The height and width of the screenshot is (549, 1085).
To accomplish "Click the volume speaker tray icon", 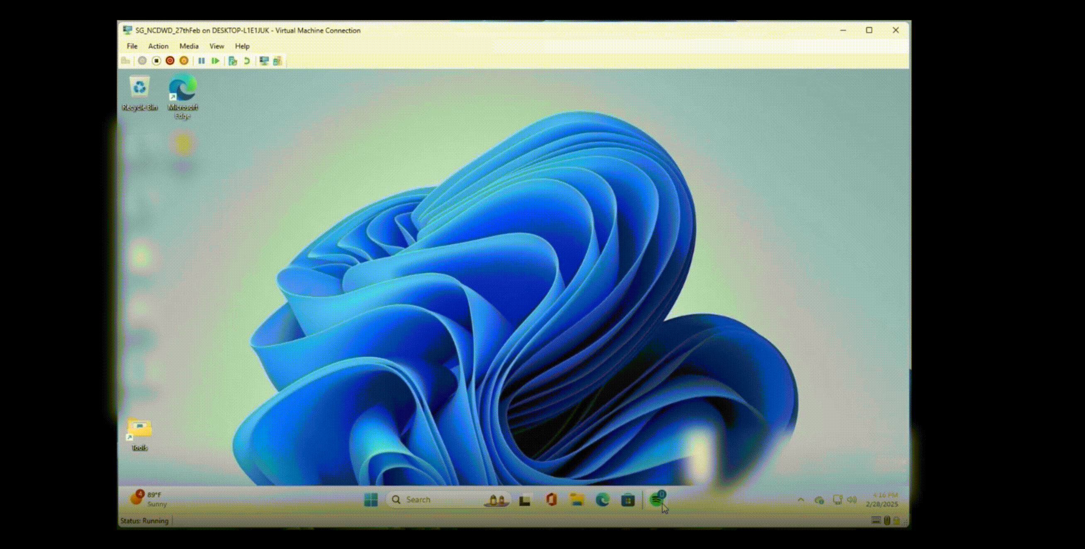I will [x=851, y=500].
